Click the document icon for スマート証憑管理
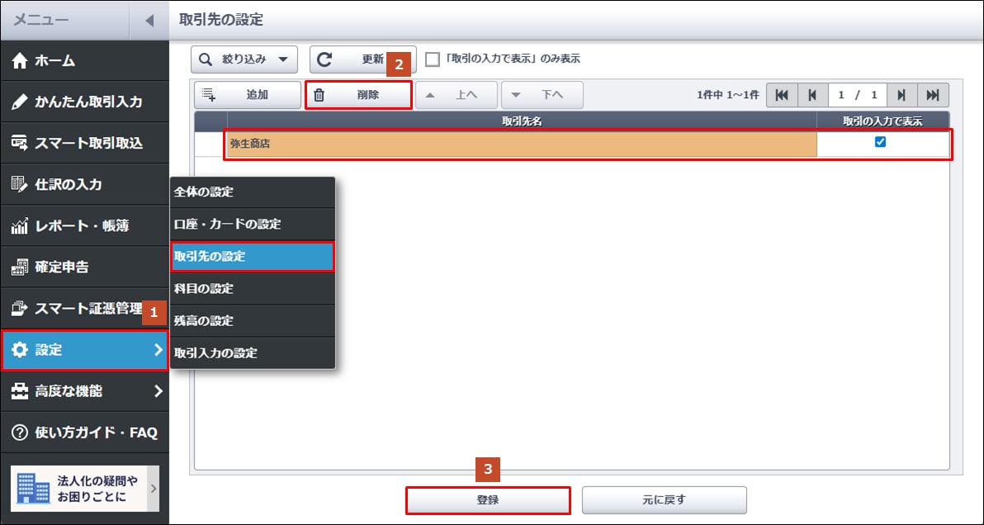The image size is (984, 525). [20, 309]
